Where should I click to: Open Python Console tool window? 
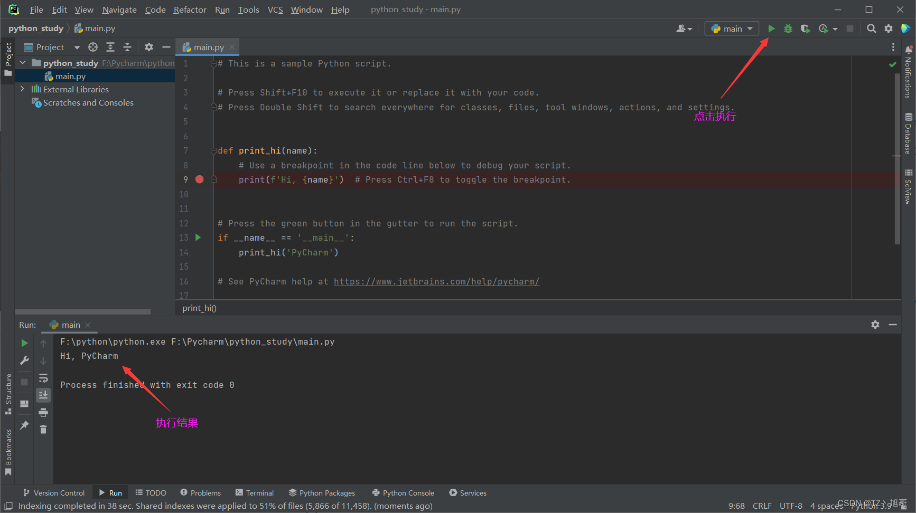coord(403,492)
